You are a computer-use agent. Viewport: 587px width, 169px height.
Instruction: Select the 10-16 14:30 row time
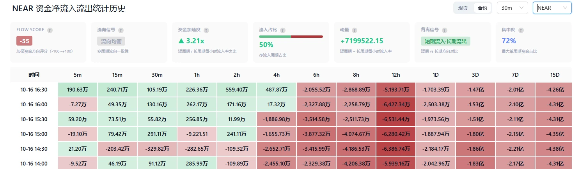tap(34, 149)
